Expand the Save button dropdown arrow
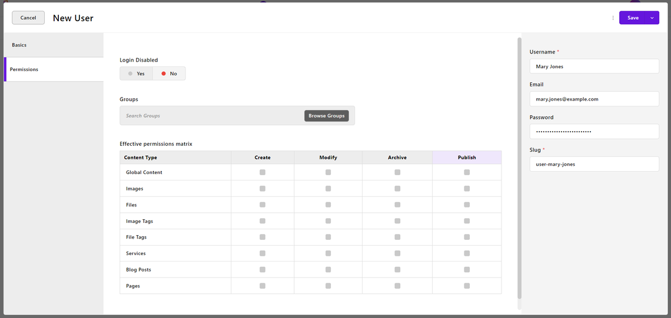This screenshot has height=318, width=671. pos(652,18)
